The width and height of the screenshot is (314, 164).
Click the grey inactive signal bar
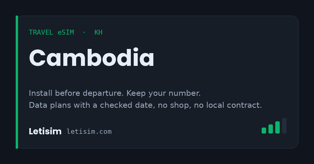pos(284,126)
